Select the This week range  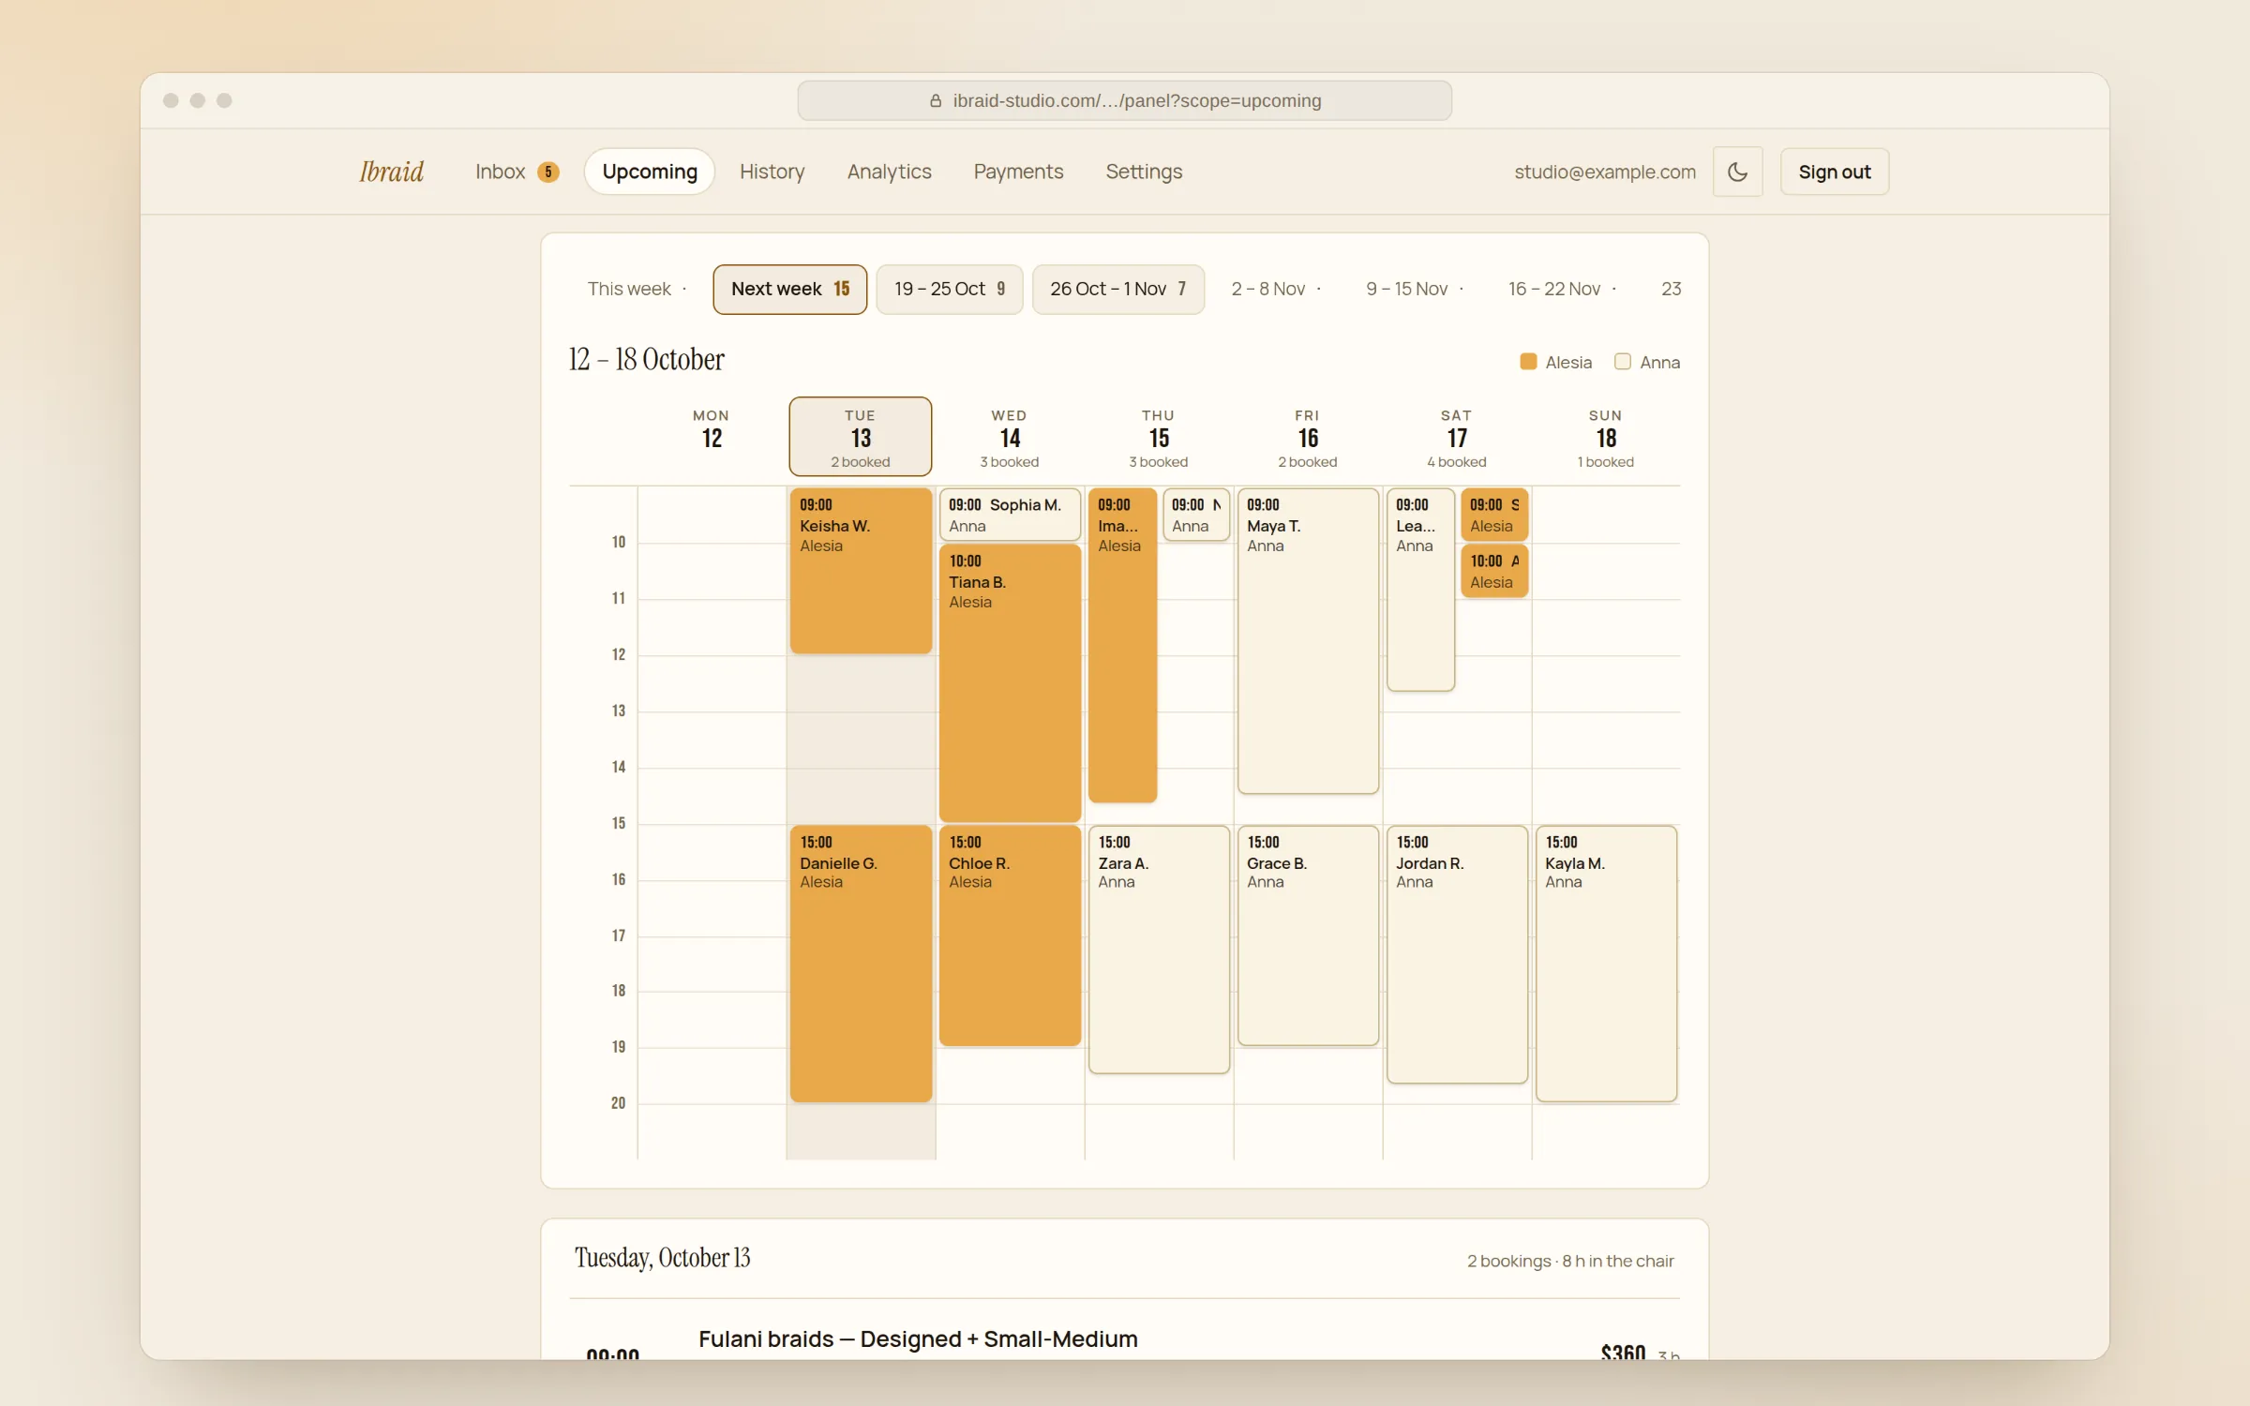[x=637, y=289]
